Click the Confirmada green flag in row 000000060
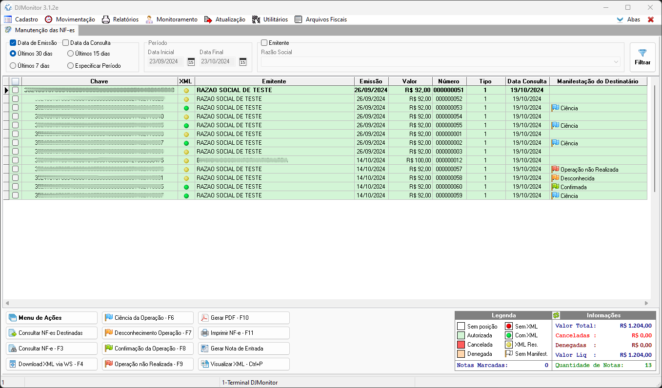 [x=555, y=187]
